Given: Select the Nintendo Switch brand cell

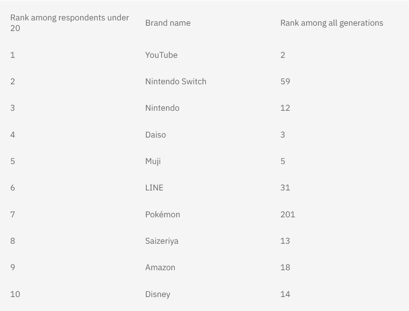Looking at the screenshot, I should [x=176, y=81].
